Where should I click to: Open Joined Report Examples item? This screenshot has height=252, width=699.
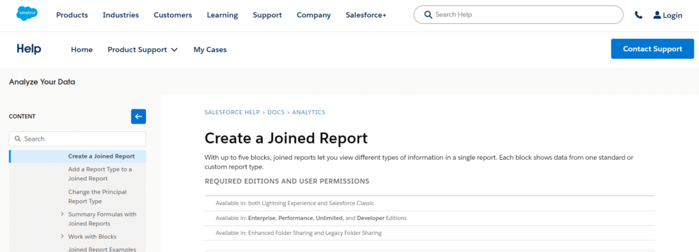tap(102, 249)
